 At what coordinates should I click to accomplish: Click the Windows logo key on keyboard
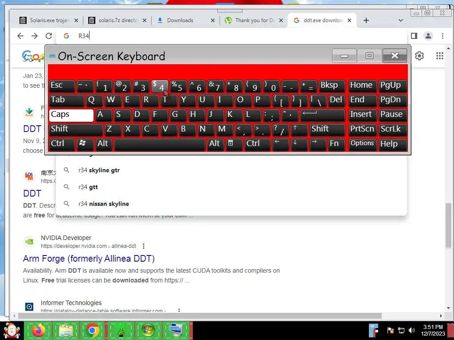click(85, 144)
